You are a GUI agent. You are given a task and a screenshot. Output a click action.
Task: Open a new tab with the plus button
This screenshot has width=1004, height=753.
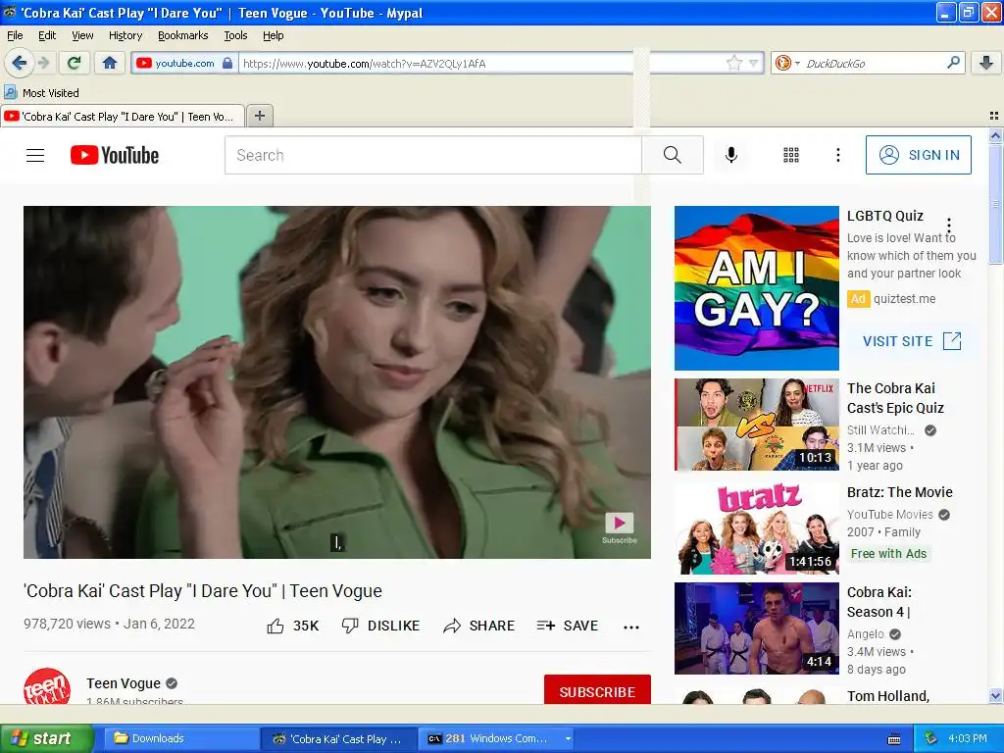(259, 116)
